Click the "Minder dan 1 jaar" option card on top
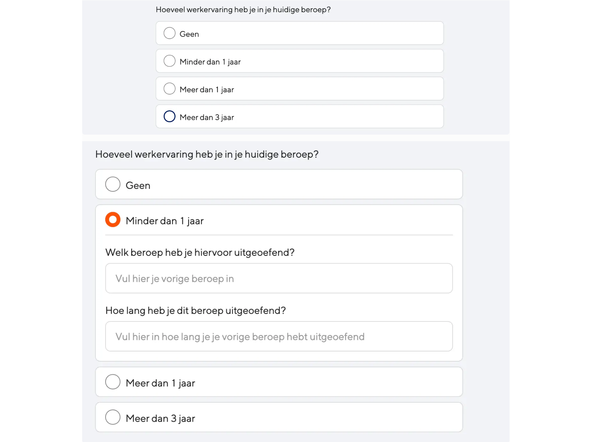This screenshot has height=442, width=590. 299,61
